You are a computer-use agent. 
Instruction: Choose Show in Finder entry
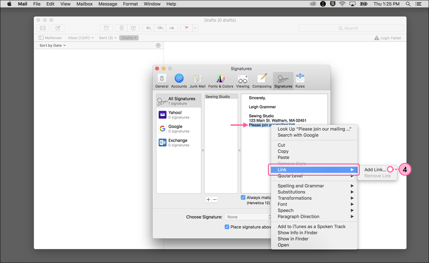click(314, 239)
